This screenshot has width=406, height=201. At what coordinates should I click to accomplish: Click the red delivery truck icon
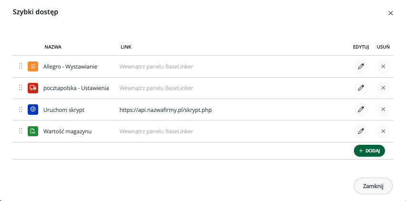click(x=33, y=88)
